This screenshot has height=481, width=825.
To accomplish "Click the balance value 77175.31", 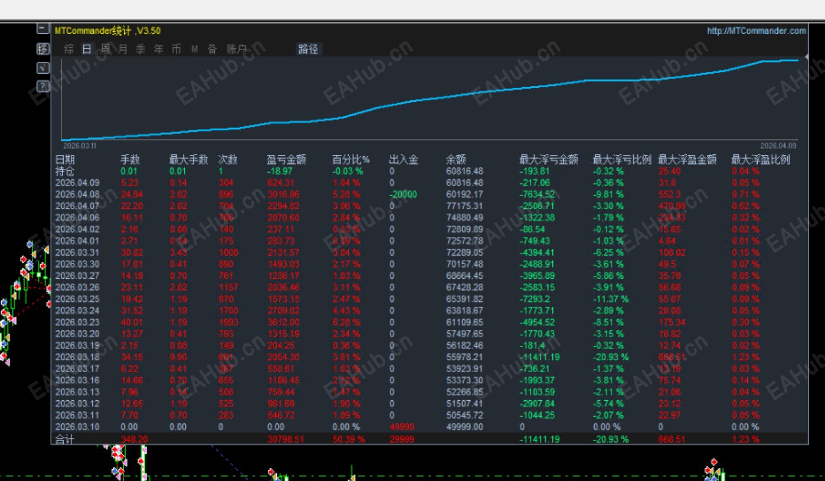I will point(464,206).
